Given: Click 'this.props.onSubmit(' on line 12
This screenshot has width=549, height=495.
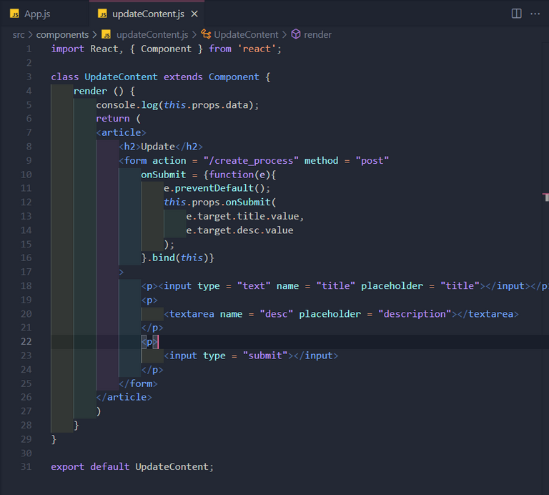Looking at the screenshot, I should (220, 202).
